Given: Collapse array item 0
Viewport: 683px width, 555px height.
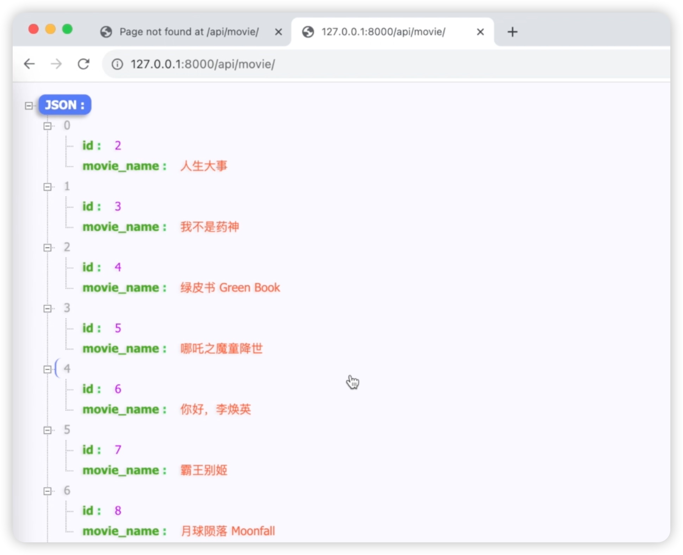Looking at the screenshot, I should pos(48,126).
